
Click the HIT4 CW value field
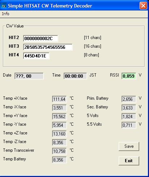(36, 56)
